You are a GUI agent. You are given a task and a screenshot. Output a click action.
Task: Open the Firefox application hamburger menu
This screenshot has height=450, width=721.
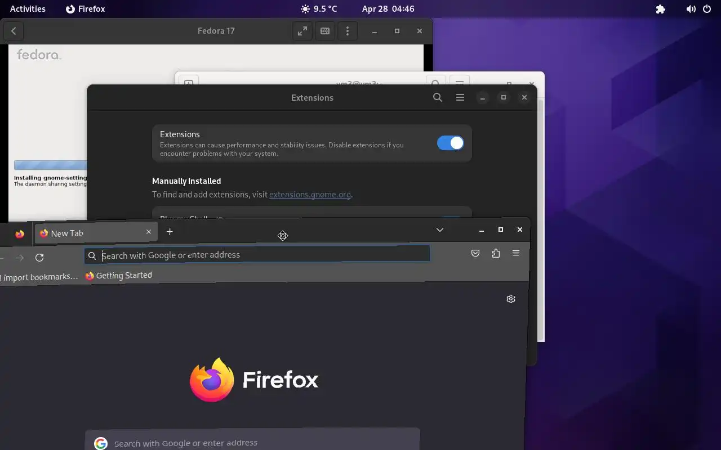516,253
